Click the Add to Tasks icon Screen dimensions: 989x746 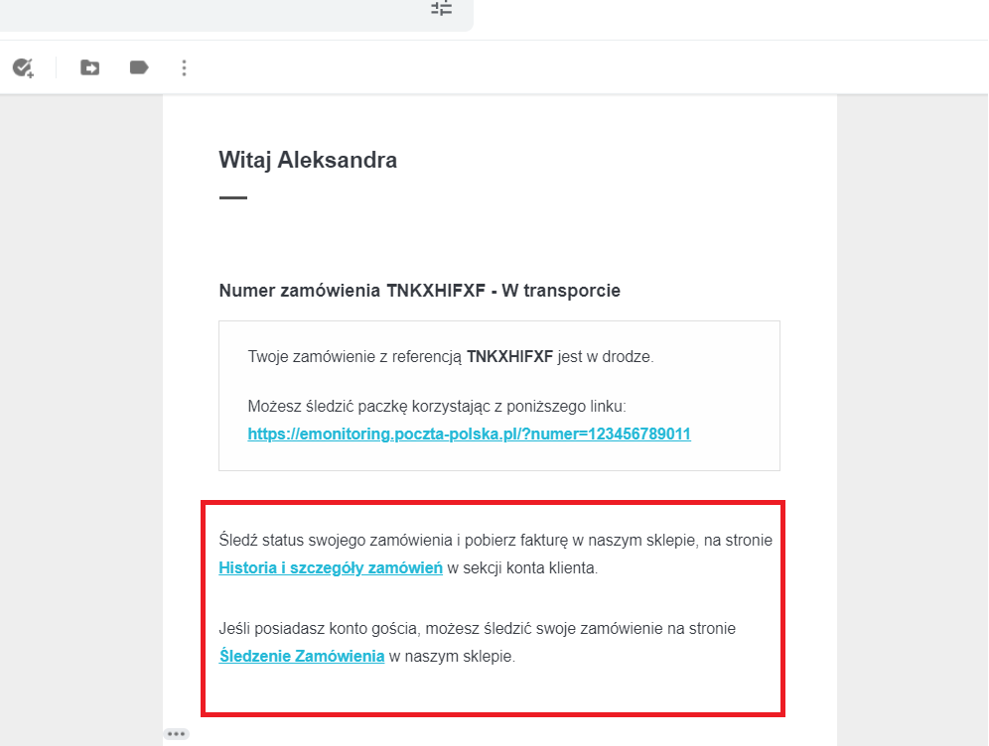(x=23, y=67)
